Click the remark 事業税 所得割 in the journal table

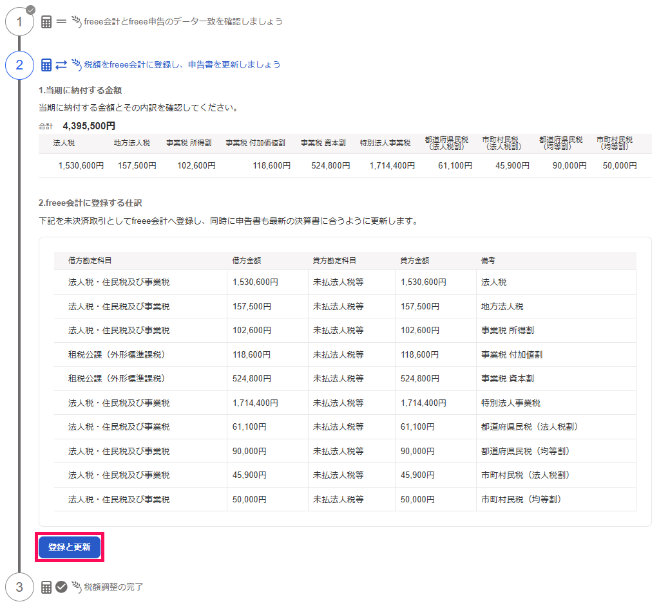coord(507,331)
